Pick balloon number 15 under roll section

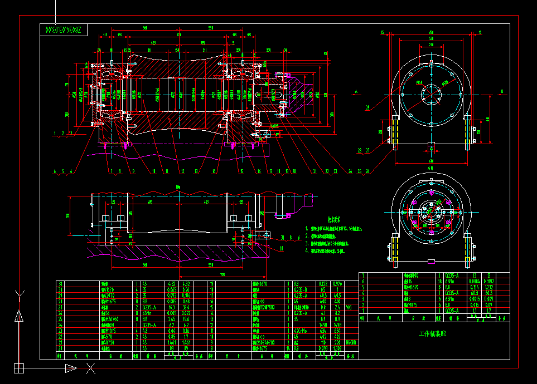[x=242, y=171]
